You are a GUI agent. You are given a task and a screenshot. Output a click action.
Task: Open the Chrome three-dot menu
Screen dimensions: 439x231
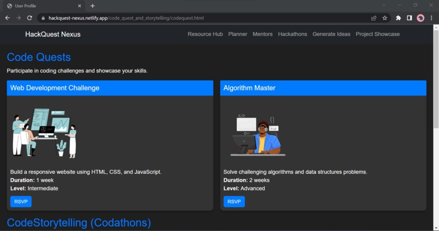pos(431,18)
